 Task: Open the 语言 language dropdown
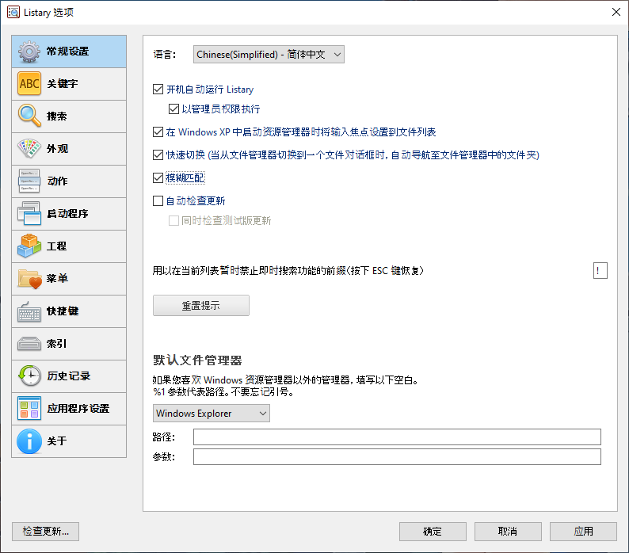point(269,55)
